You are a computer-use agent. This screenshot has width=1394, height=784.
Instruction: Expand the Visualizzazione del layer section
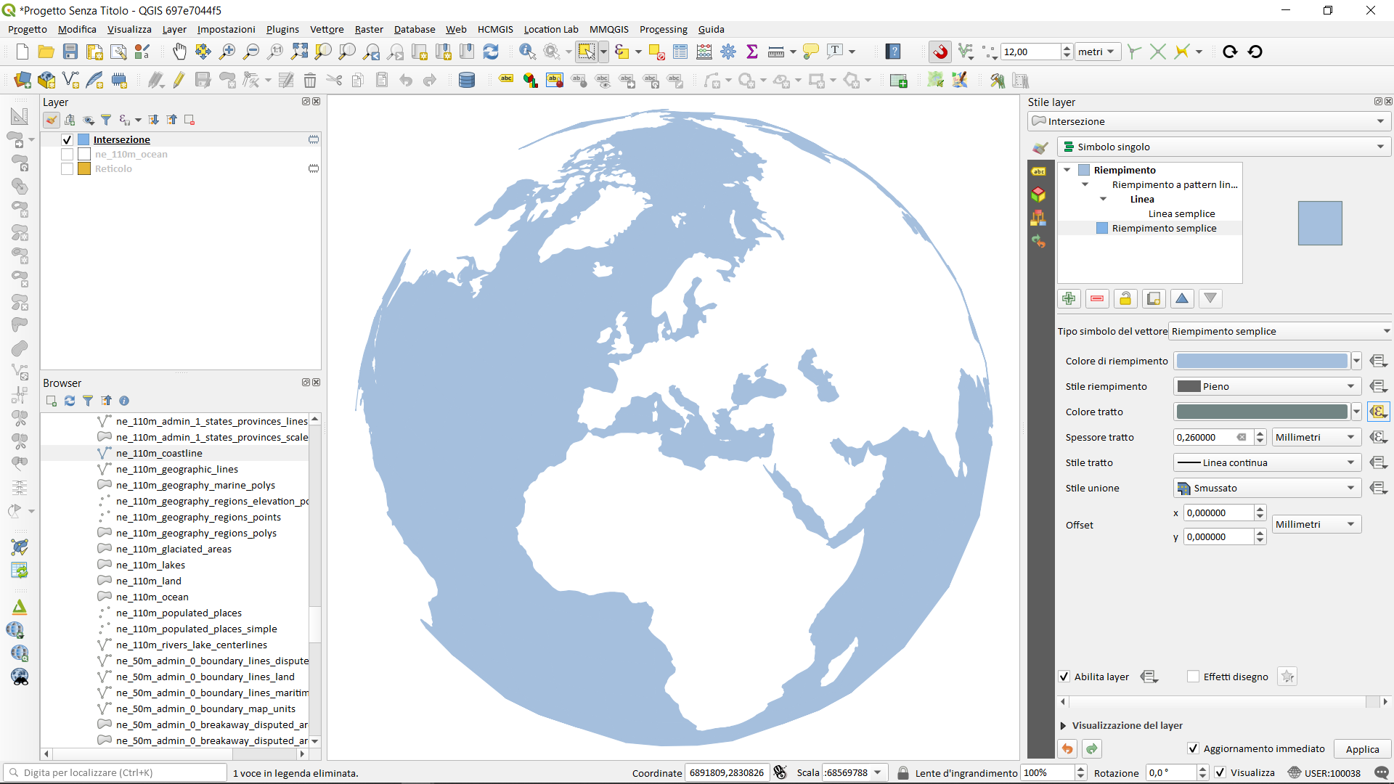(x=1064, y=725)
